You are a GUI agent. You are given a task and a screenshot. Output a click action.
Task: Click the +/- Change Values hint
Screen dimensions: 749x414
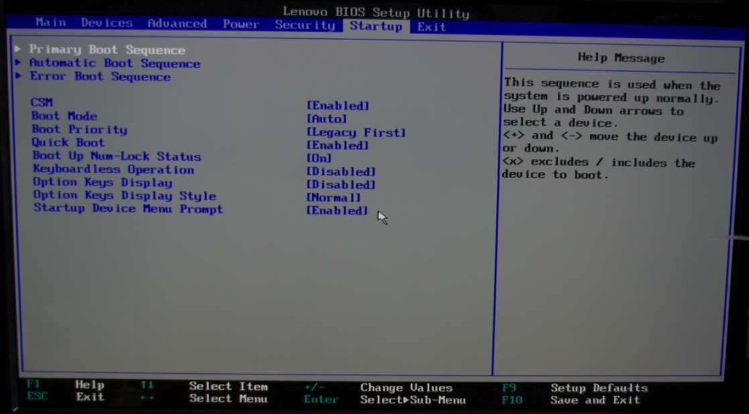pos(378,387)
